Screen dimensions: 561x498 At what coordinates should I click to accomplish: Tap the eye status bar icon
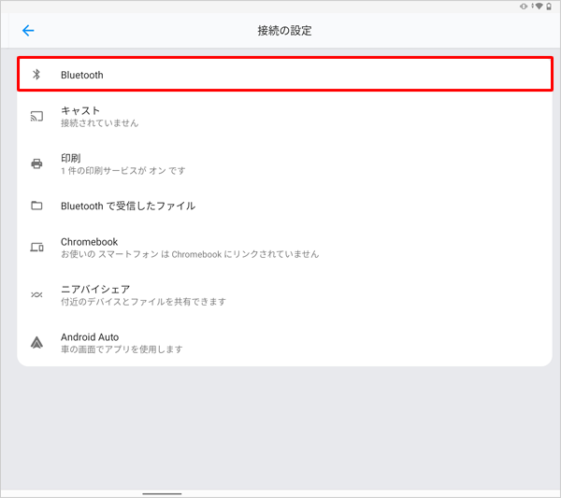(x=524, y=7)
